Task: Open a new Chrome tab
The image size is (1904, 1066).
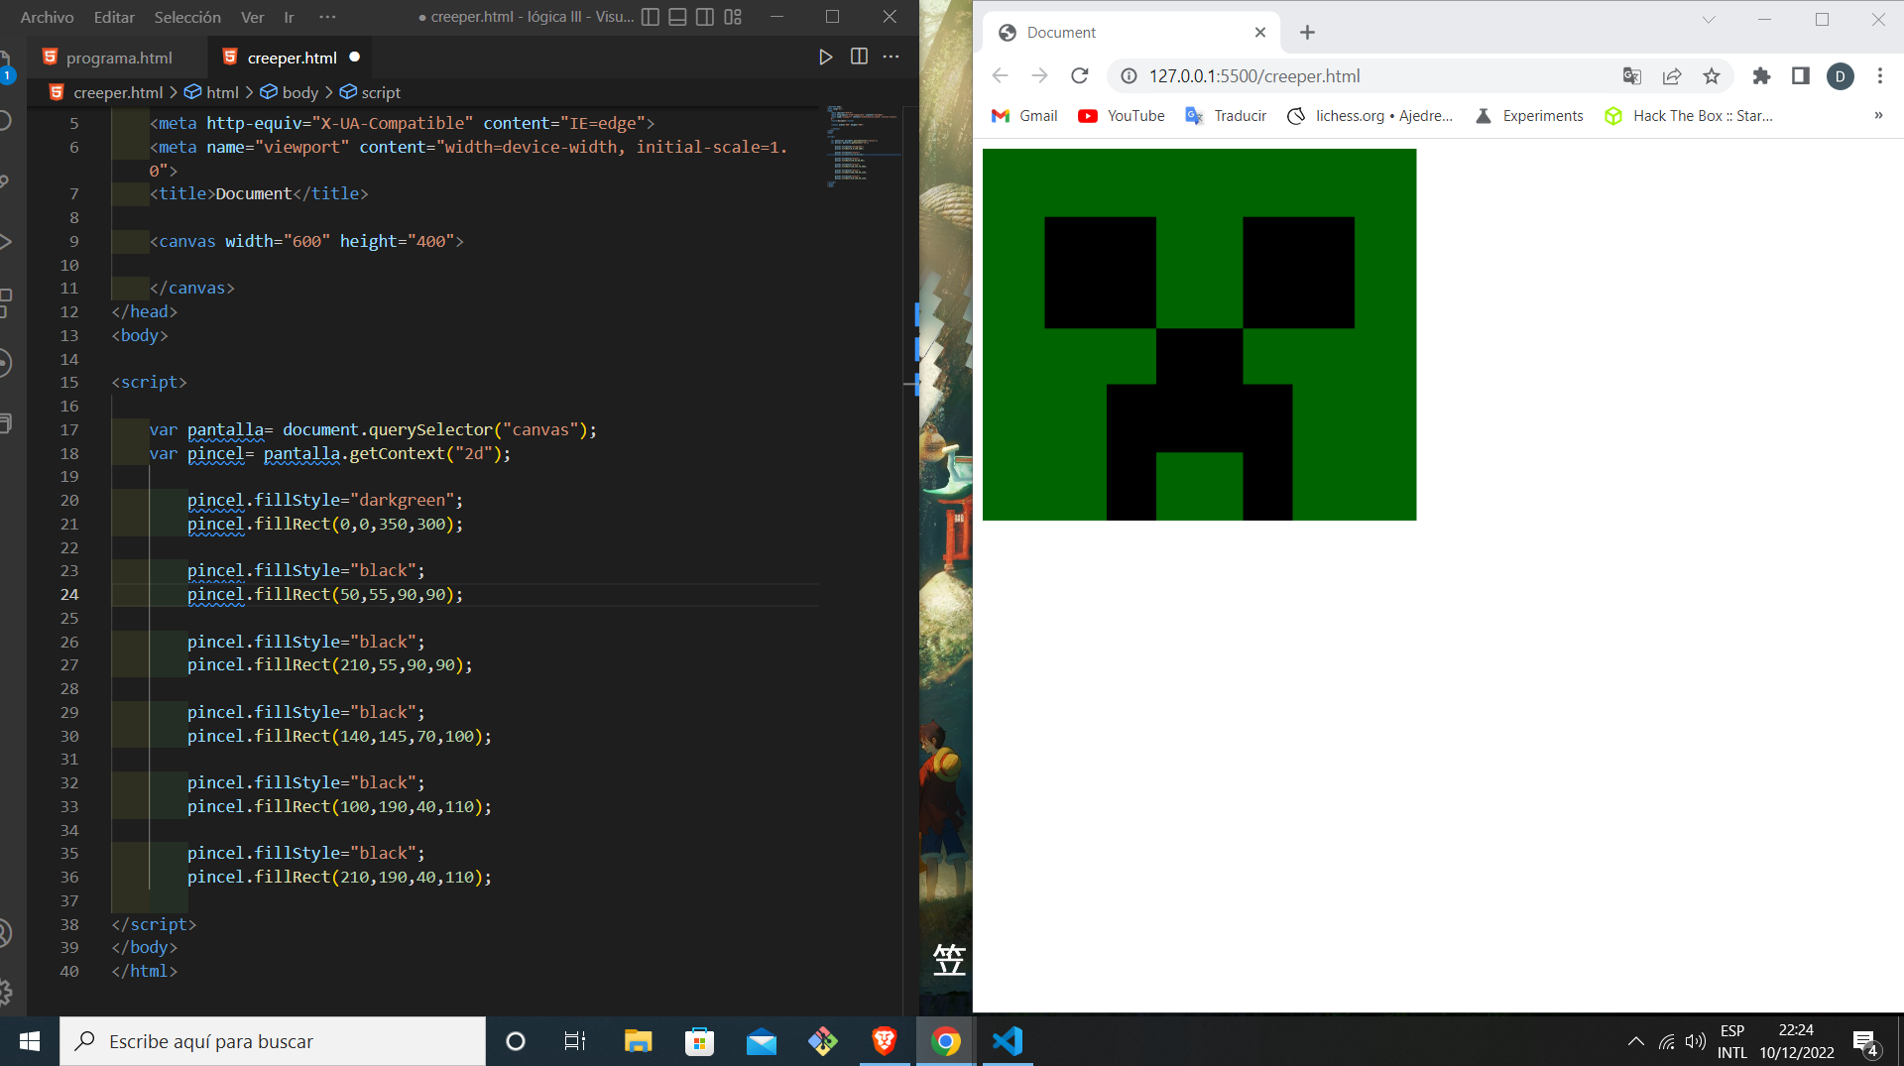Action: click(x=1307, y=33)
